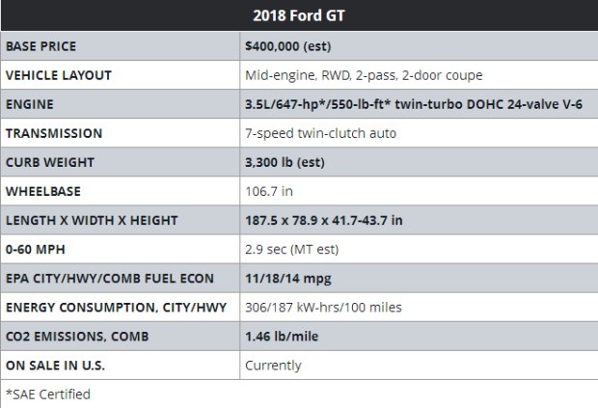Click the 106.7 in wheelbase value
Image resolution: width=598 pixels, height=408 pixels.
click(x=269, y=191)
